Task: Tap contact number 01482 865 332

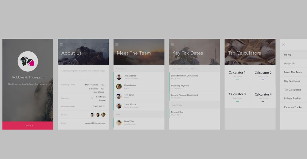Action: click(x=99, y=106)
